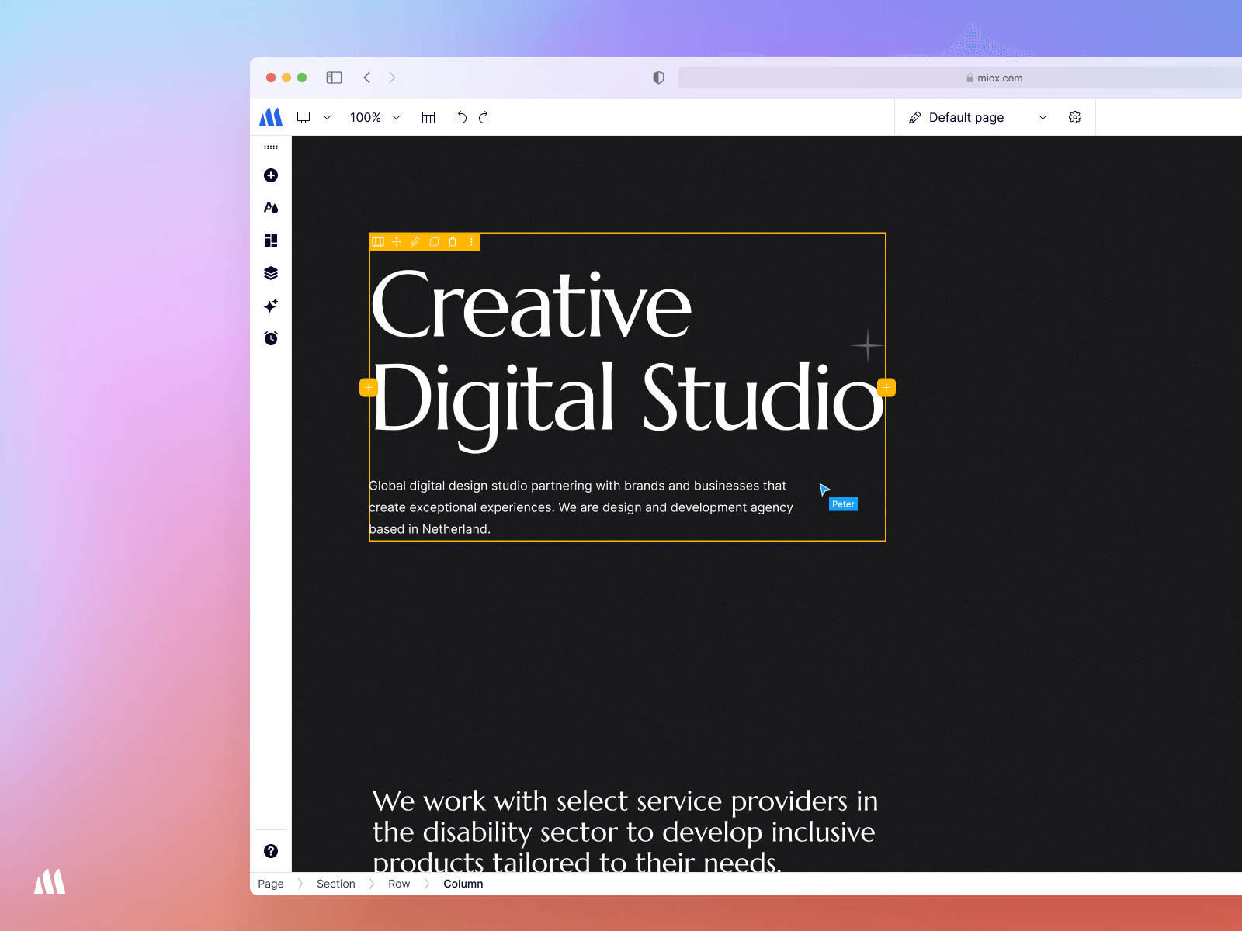Open column layout settings on the block toolbar
The height and width of the screenshot is (931, 1242).
pos(378,242)
